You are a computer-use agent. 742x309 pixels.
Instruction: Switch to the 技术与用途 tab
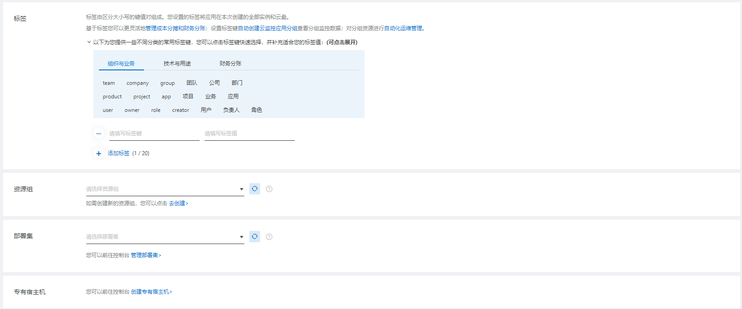177,64
